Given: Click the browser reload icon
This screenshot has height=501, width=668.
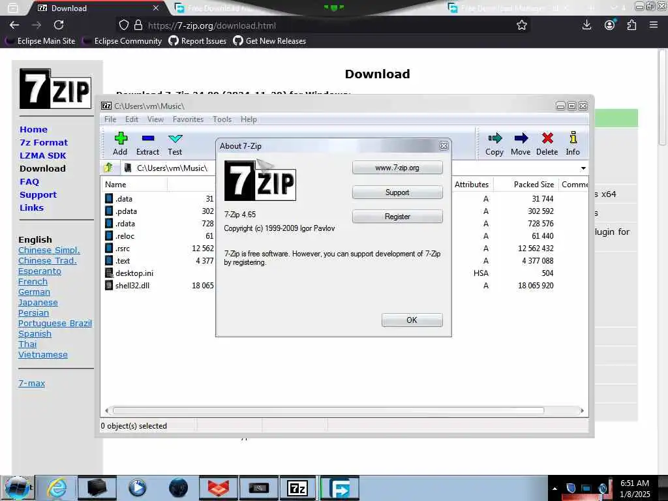Looking at the screenshot, I should [x=59, y=25].
